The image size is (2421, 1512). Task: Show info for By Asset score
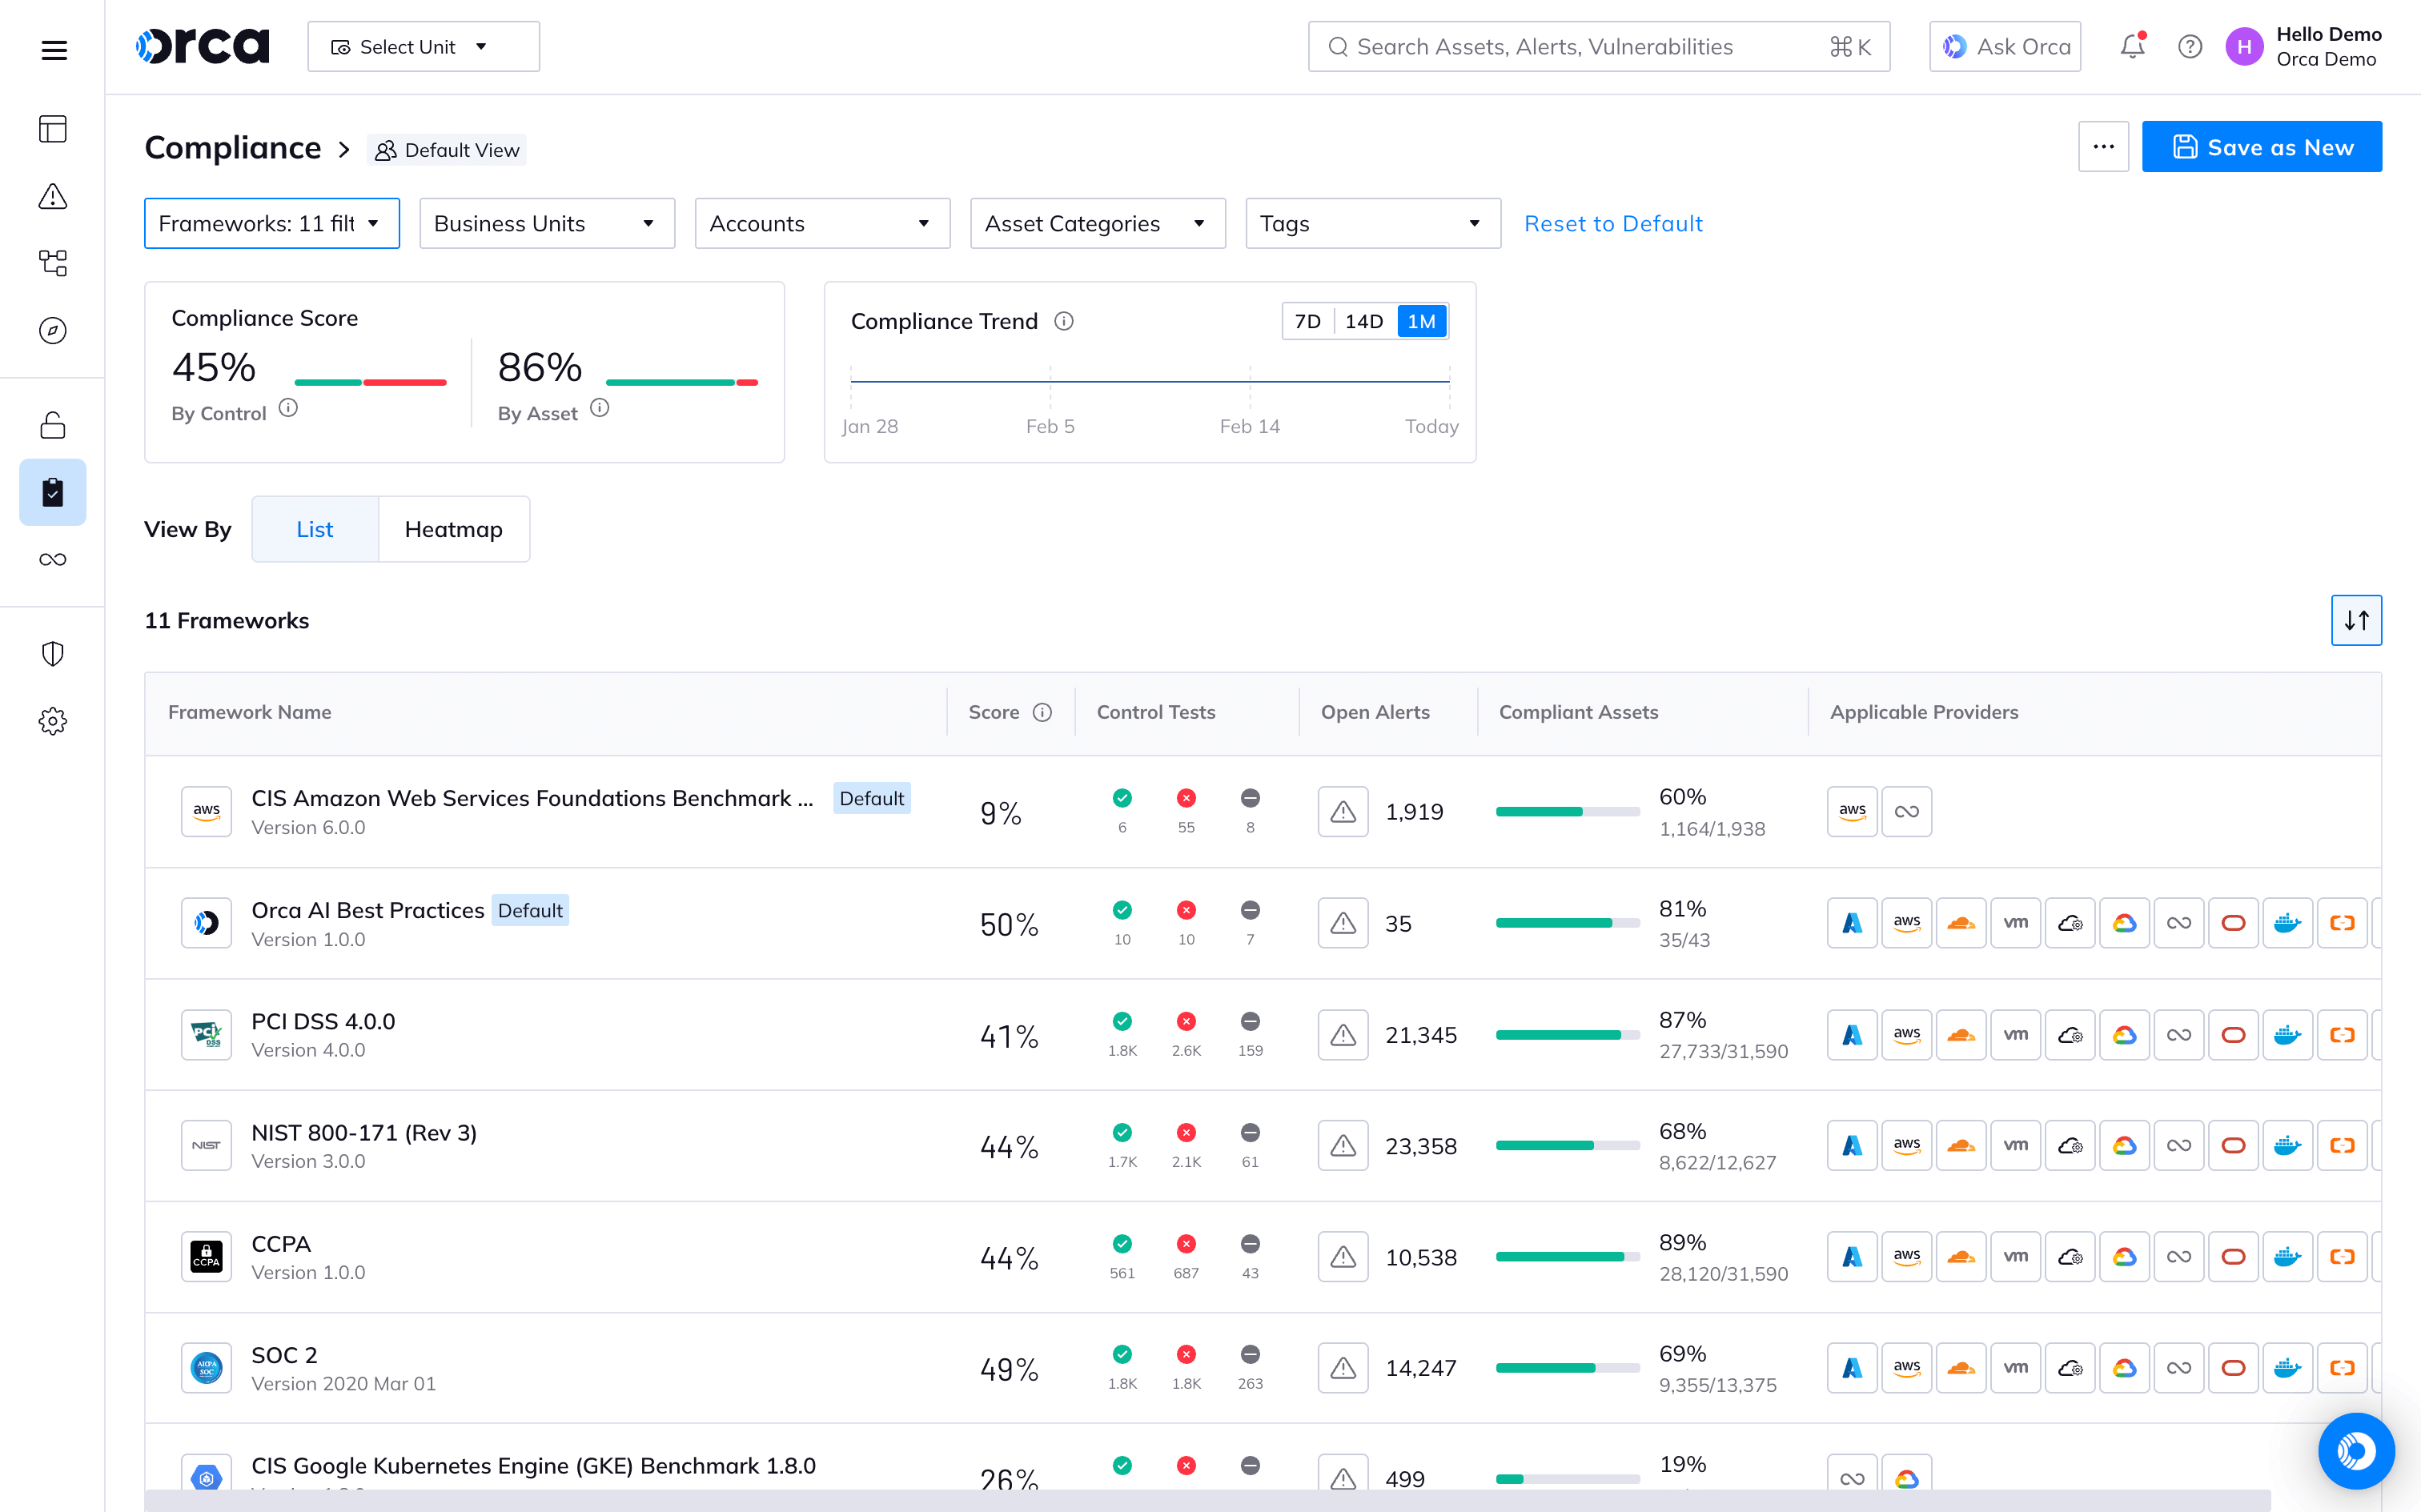(x=599, y=408)
